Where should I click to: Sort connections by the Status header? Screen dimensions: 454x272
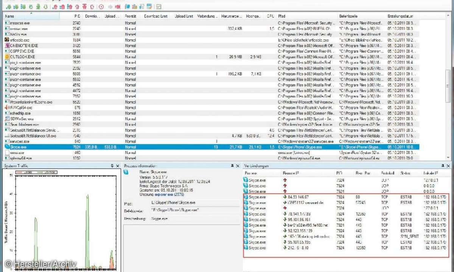coord(410,173)
